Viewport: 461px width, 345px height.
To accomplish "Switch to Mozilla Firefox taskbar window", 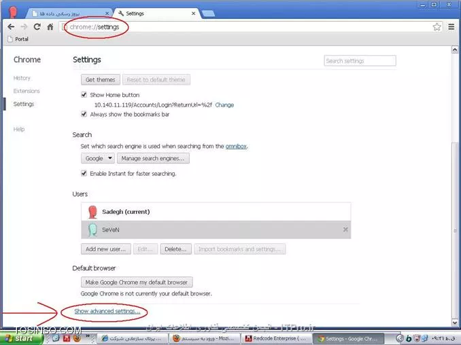I will 205,338.
